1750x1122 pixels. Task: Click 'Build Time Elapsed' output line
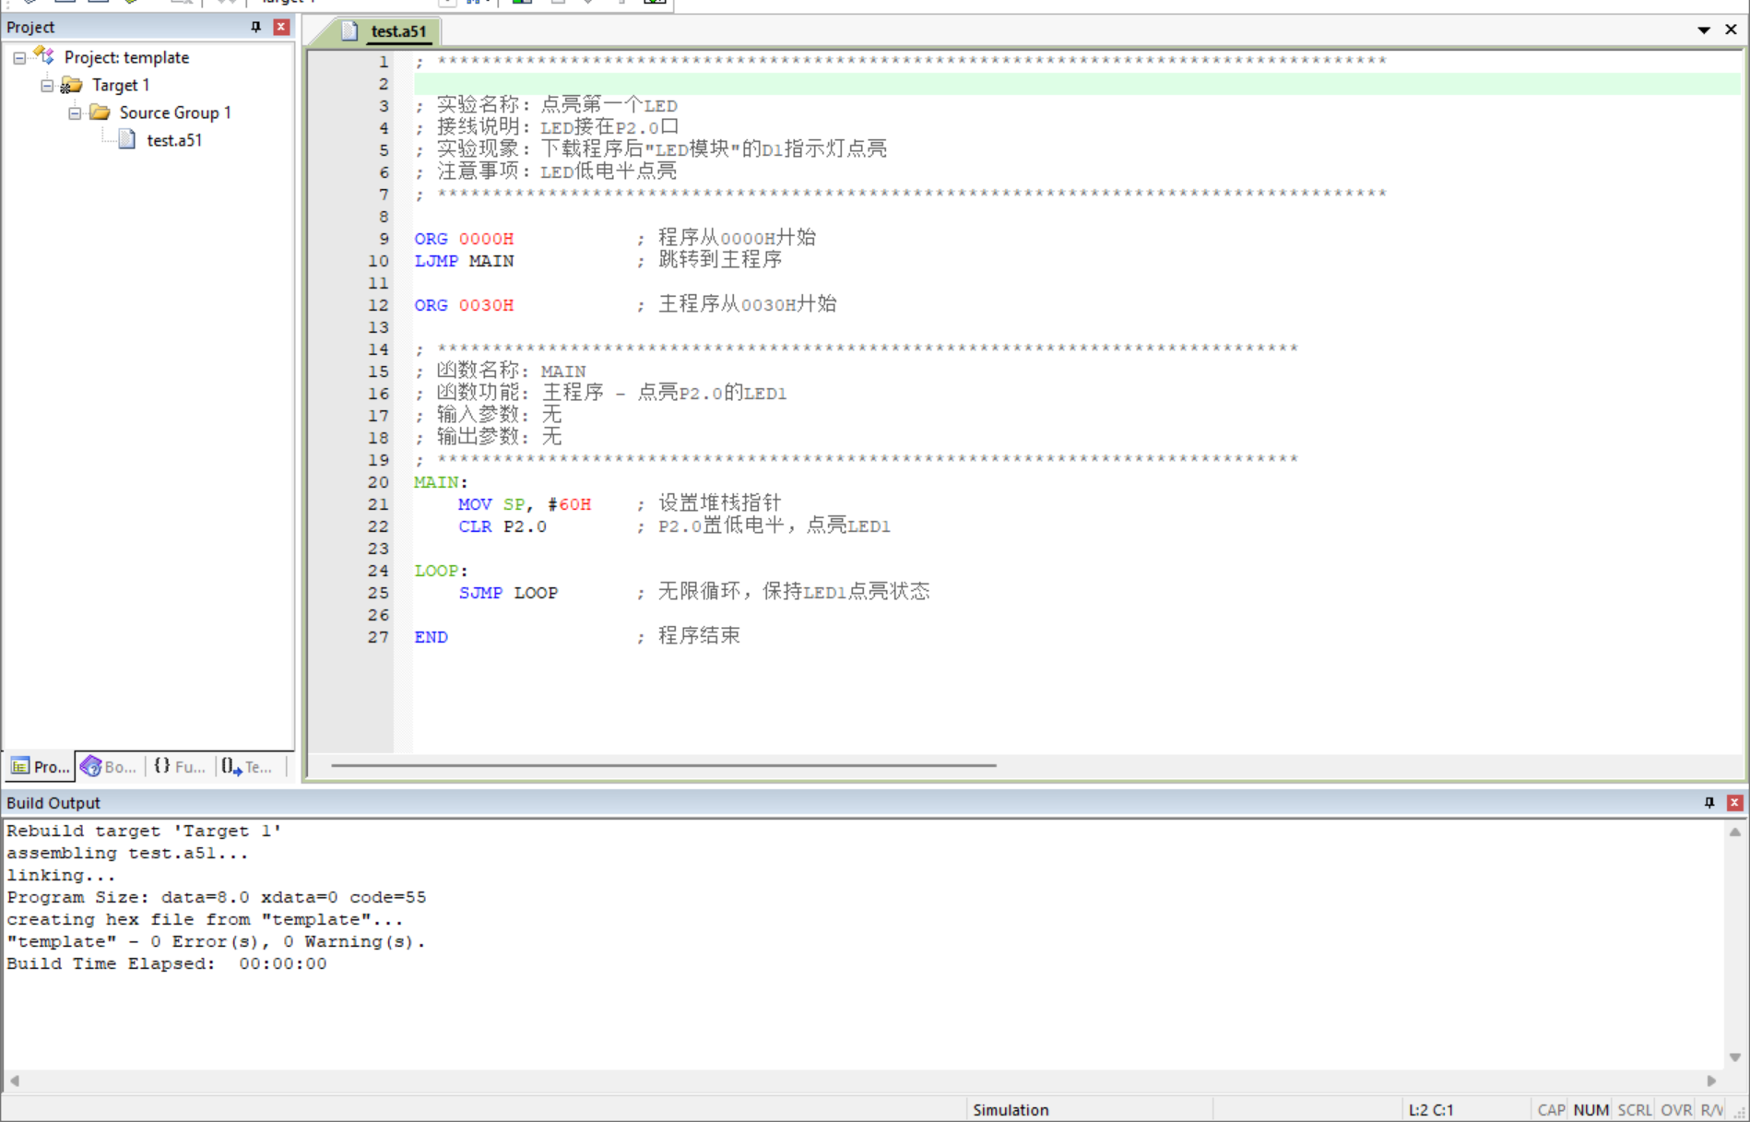[x=166, y=963]
